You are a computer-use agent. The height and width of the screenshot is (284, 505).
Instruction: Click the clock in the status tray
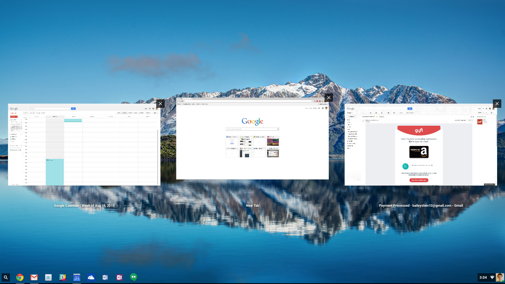(x=483, y=277)
